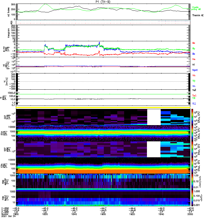Click the red 'Te⊥' legend label
Image resolution: width=206 pixels, height=220 pixels.
click(x=194, y=95)
